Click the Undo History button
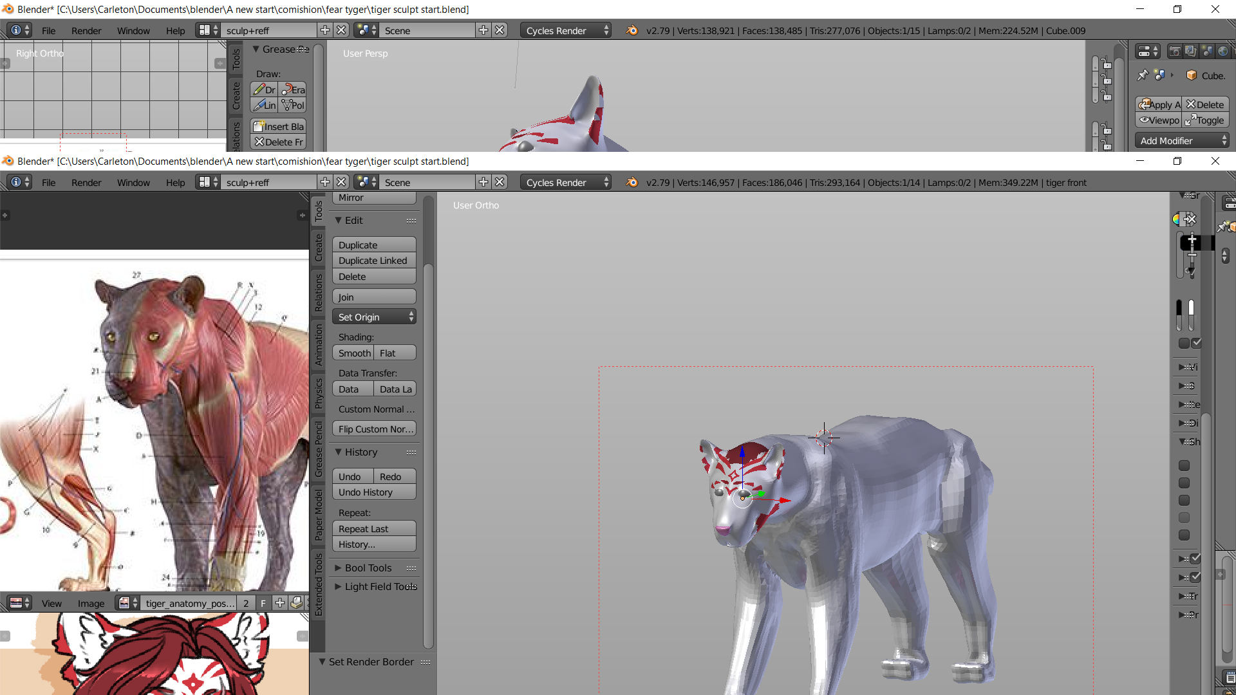The height and width of the screenshot is (695, 1236). coord(374,492)
